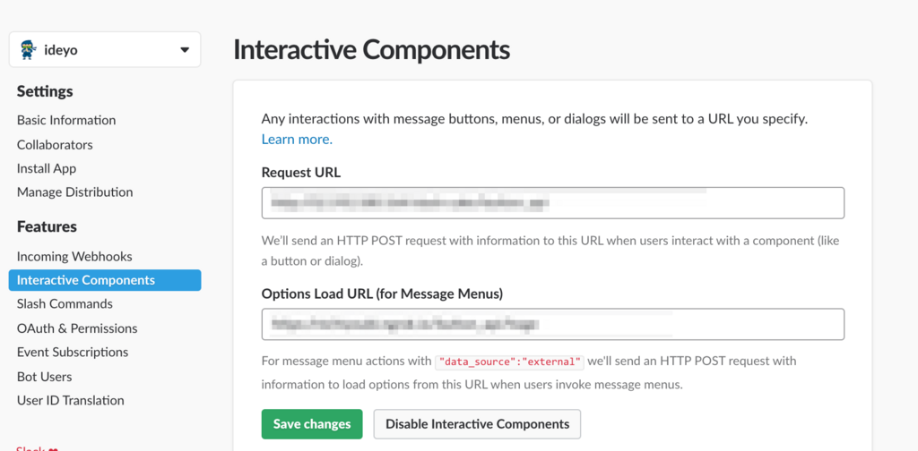Select Interactive Components sidebar item
This screenshot has width=918, height=451.
[x=105, y=280]
